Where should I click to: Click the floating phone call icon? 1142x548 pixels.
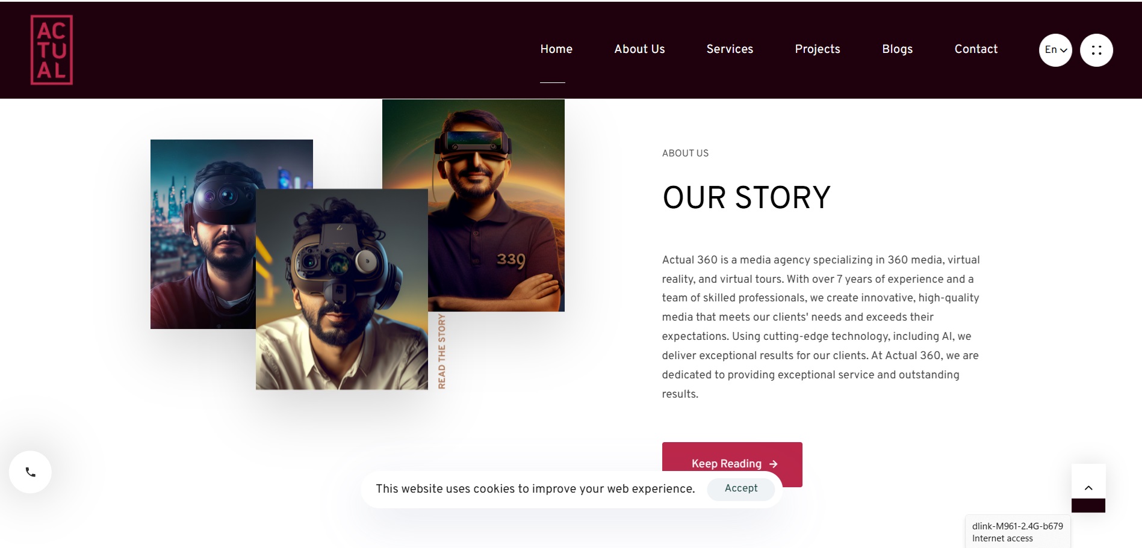click(x=30, y=472)
